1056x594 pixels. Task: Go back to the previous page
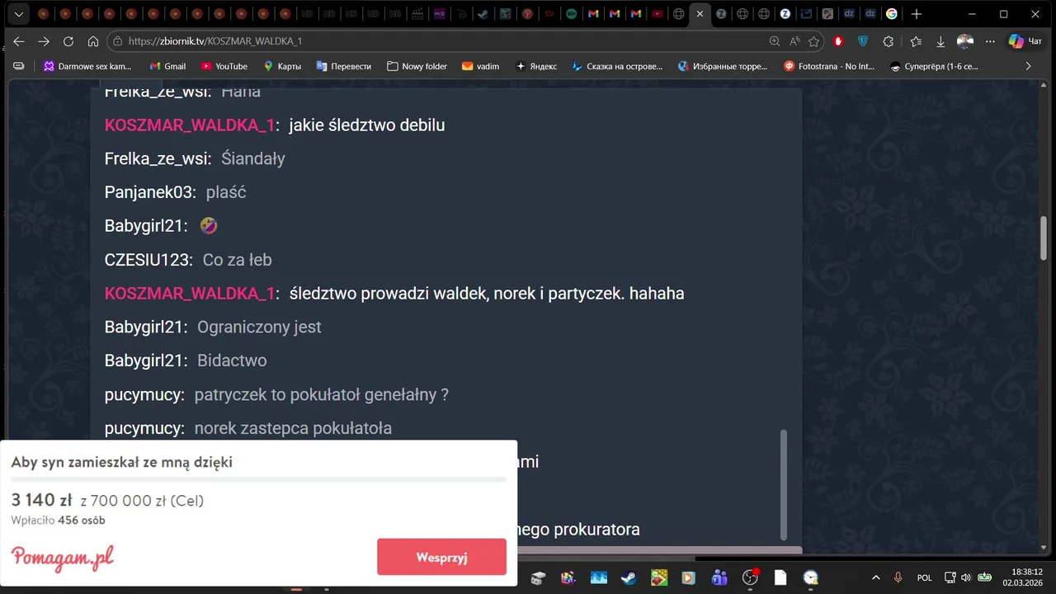pos(18,41)
